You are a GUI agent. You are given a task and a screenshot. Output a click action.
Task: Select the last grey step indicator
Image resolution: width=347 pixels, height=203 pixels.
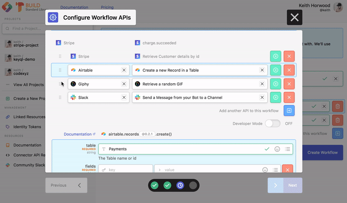click(x=193, y=185)
